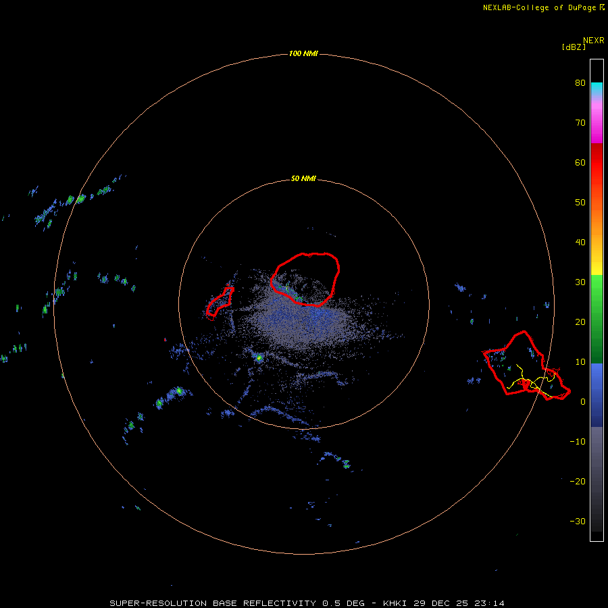Viewport: 608px width, 608px height.
Task: Click the NEXLAB-College of DuPage watermark text
Action: [543, 7]
